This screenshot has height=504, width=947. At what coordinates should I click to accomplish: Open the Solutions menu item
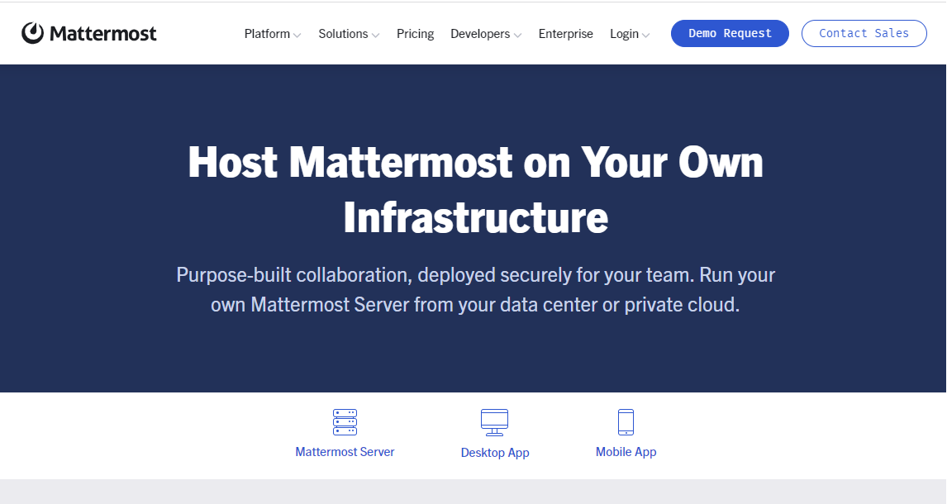point(343,34)
